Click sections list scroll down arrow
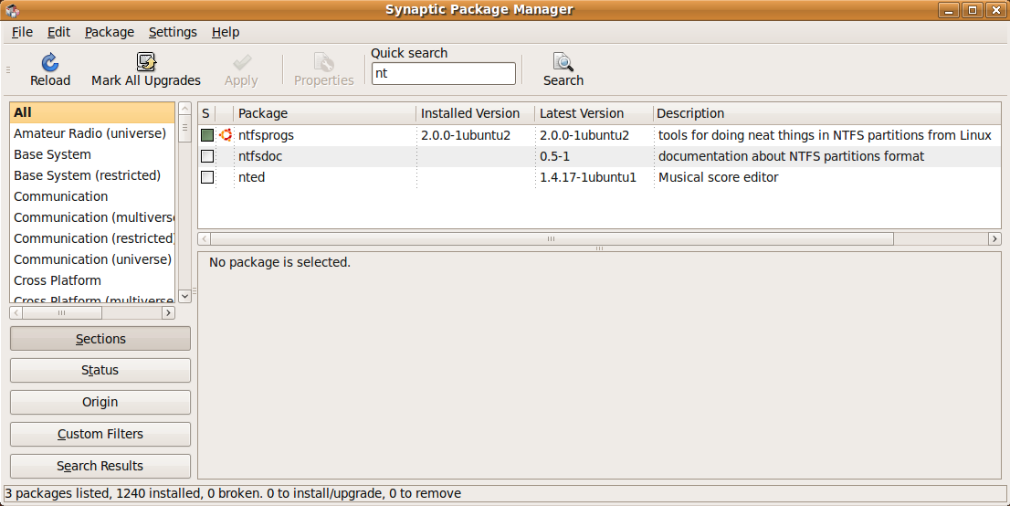Screen dimensions: 1010x506 (184, 297)
